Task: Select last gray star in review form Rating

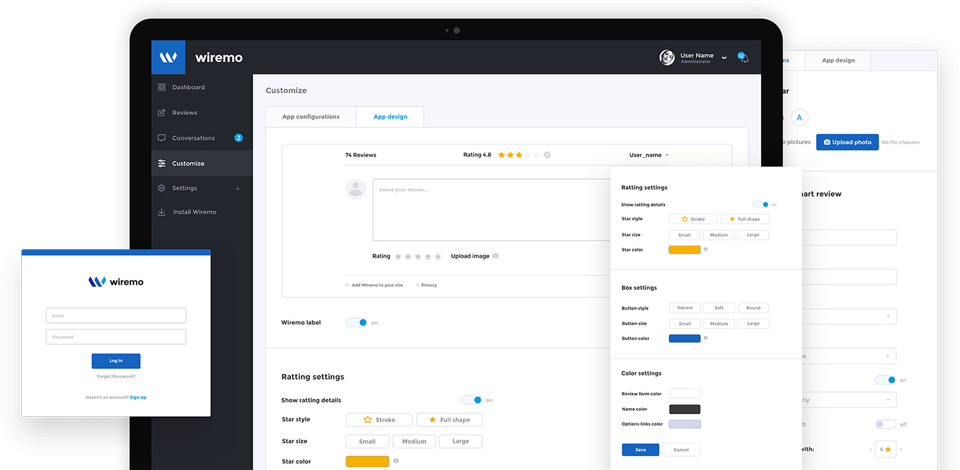Action: pyautogui.click(x=438, y=256)
